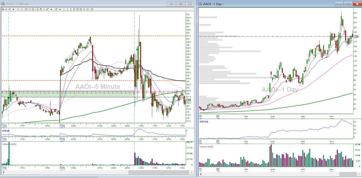Select the arrow pointer tool
This screenshot has height=178, width=362.
[x=37, y=9]
